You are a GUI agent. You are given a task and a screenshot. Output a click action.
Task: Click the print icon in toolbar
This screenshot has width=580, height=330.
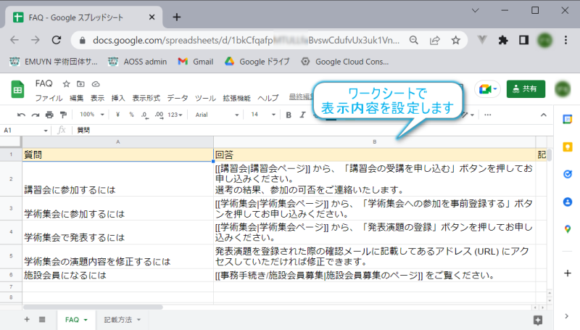(x=49, y=115)
